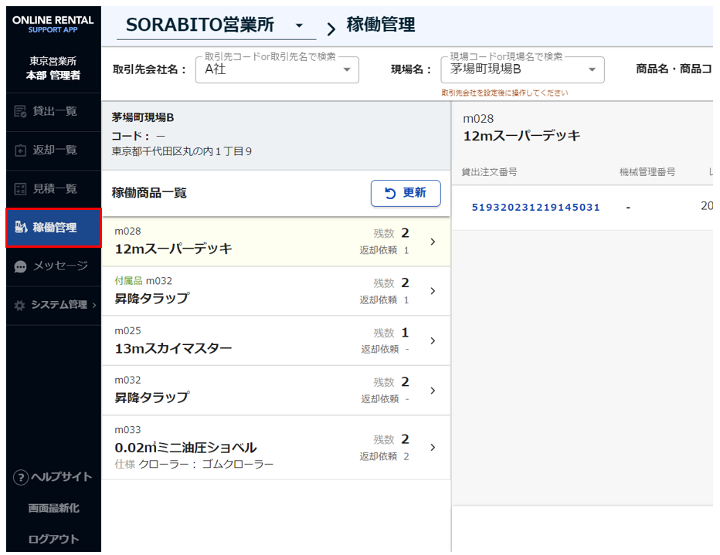Click the ヘルプサイト question mark icon
Image resolution: width=720 pixels, height=555 pixels.
pos(21,478)
